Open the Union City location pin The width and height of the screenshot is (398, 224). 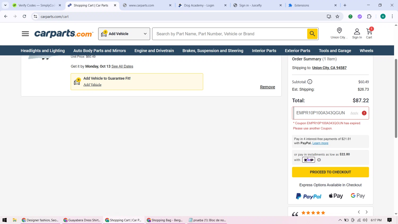(339, 31)
